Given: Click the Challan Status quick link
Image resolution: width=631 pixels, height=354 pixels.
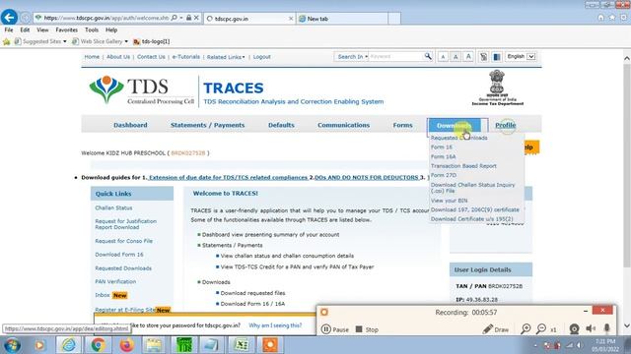Looking at the screenshot, I should tap(113, 207).
